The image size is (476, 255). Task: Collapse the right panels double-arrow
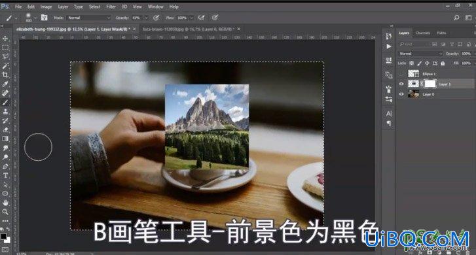tap(392, 26)
